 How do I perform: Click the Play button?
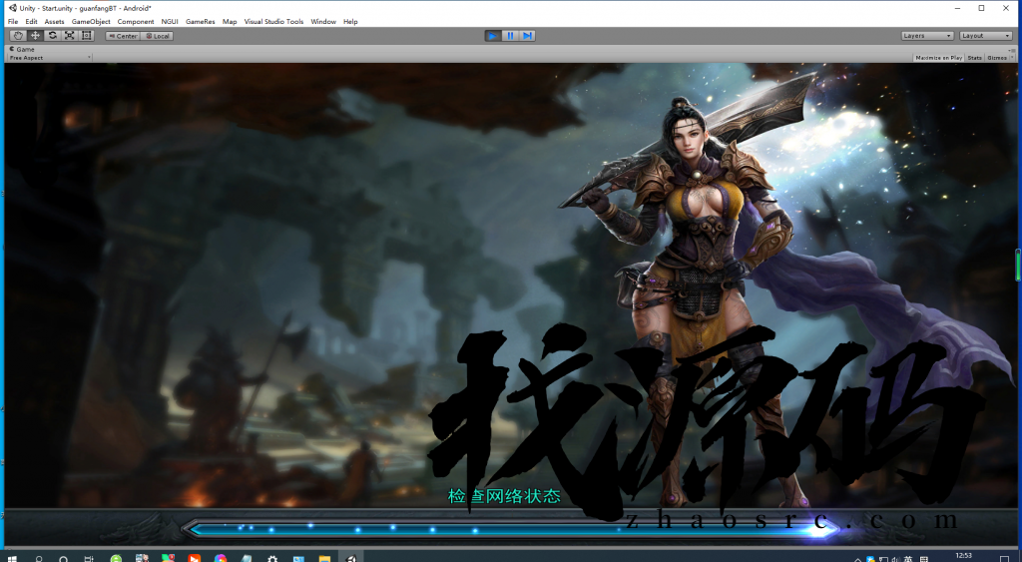click(493, 36)
